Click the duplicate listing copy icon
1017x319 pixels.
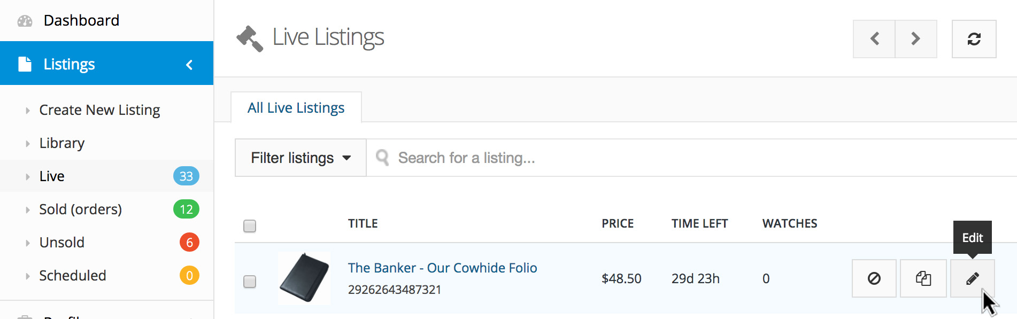923,278
